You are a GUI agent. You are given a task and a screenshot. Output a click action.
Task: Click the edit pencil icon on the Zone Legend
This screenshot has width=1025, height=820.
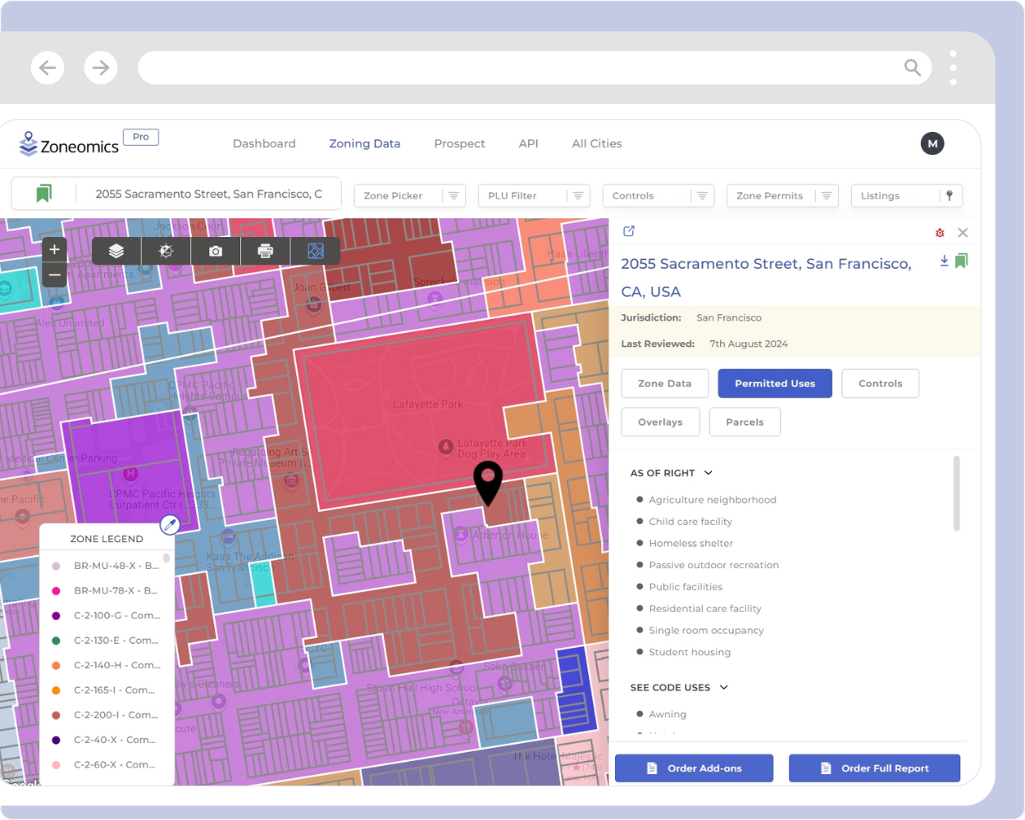tap(170, 525)
